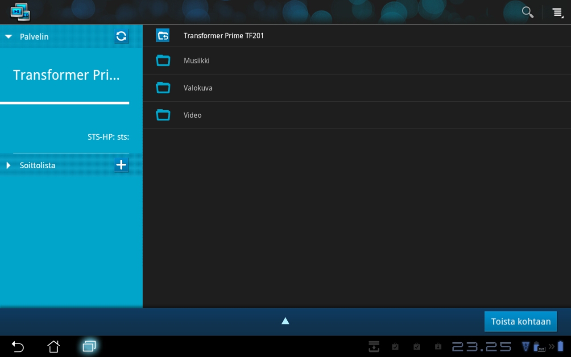Open the Musiikki folder icon

point(163,61)
